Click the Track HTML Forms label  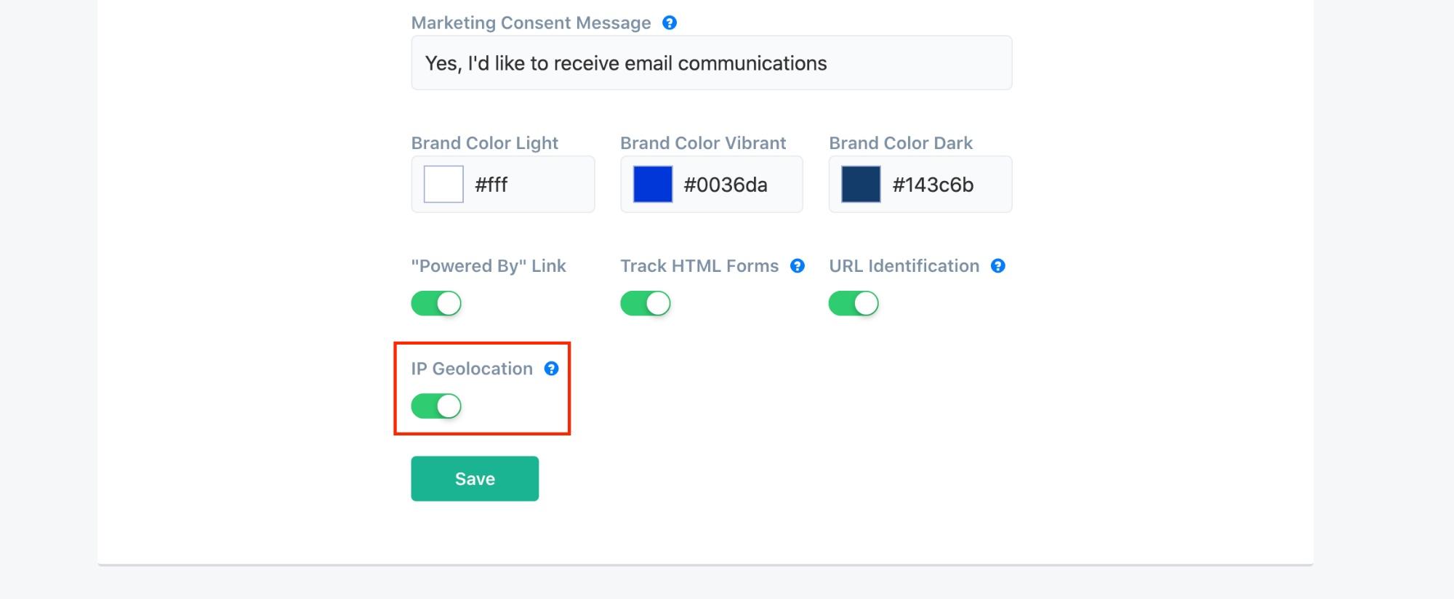coord(699,266)
